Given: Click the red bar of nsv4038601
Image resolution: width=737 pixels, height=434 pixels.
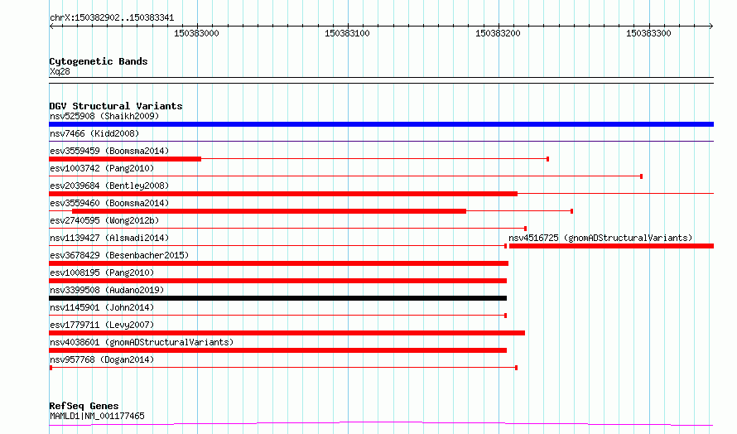Looking at the screenshot, I should click(277, 350).
